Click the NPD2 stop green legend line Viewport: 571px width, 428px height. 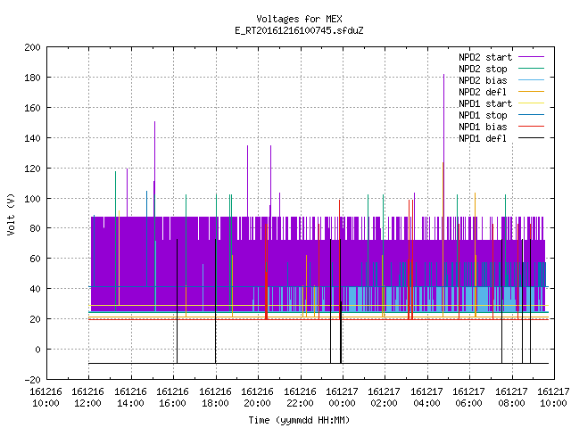click(531, 69)
